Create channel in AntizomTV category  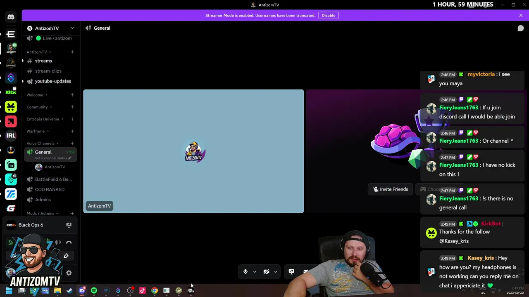point(72,52)
